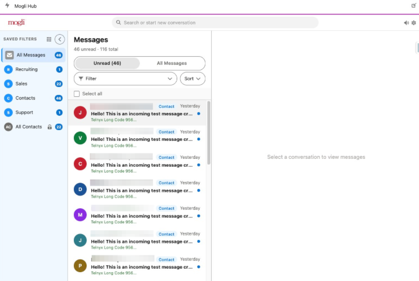This screenshot has width=419, height=281.
Task: Click the green V avatar
Action: point(80,138)
